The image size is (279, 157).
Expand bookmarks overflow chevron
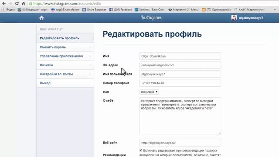coord(274,10)
